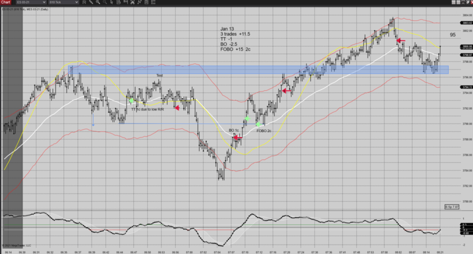Click the red Chart tab label

6,2
